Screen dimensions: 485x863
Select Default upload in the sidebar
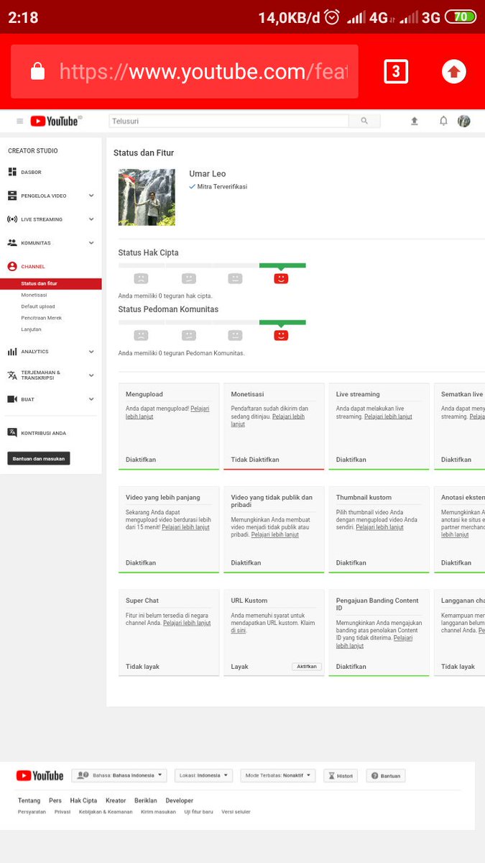point(38,306)
